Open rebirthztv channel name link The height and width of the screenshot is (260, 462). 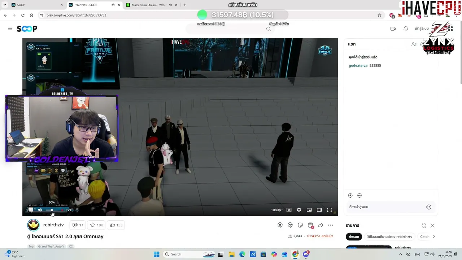pos(53,225)
